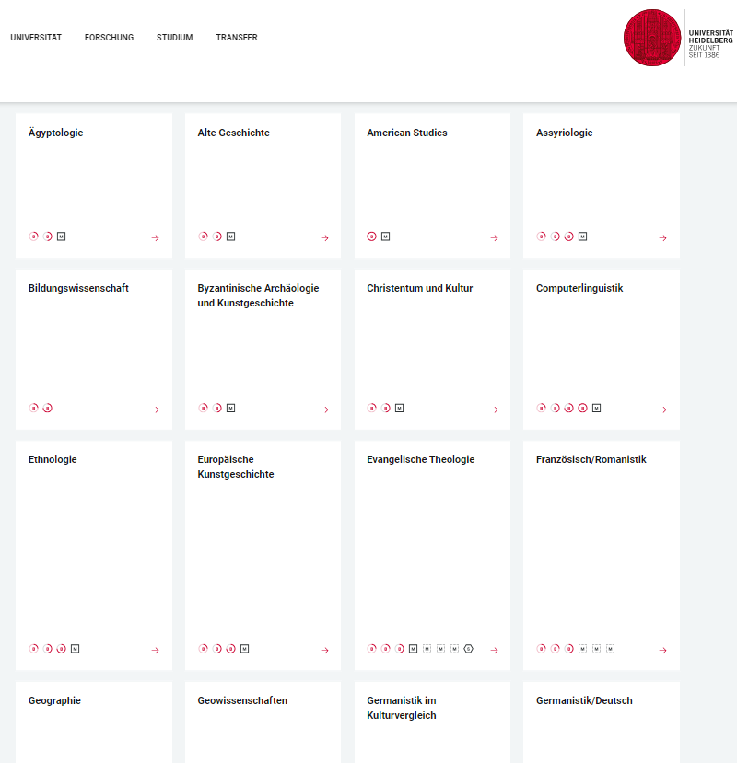This screenshot has height=763, width=737.
Task: Open Byzantinische Archäologie und Kunstgeschichte title
Action: point(258,295)
